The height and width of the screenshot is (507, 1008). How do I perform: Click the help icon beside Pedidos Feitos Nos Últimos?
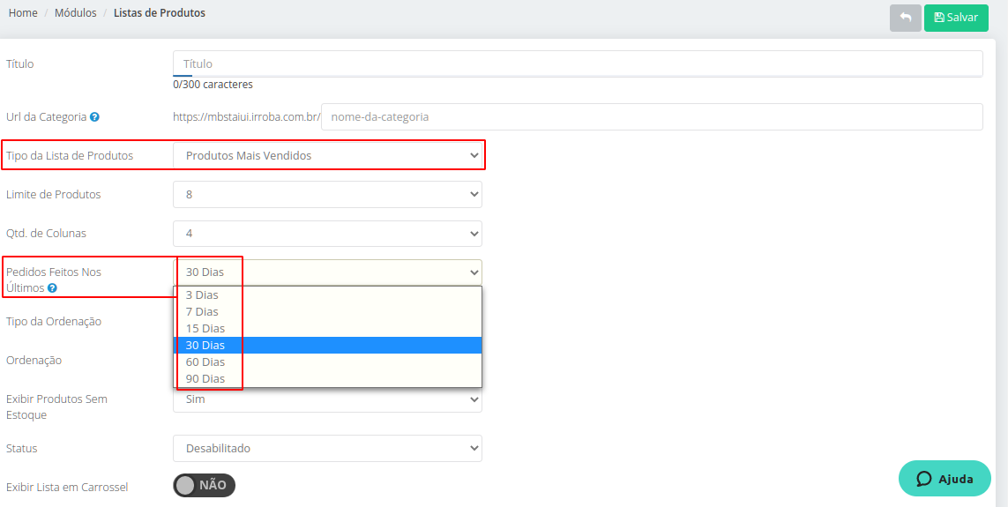point(52,287)
